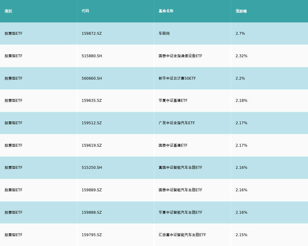Select code 159872.SZ
The height and width of the screenshot is (246, 308).
(x=92, y=34)
